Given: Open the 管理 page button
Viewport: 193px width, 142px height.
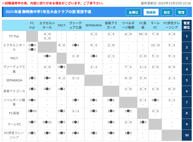Looking at the screenshot, I should coord(181,12).
